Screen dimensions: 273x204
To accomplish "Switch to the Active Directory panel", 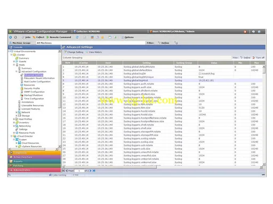I will pyautogui.click(x=34, y=157).
